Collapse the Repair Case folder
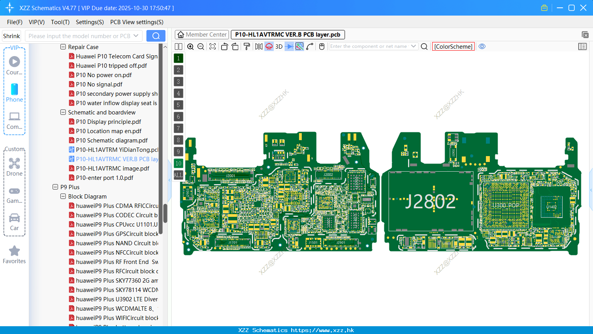 coord(63,47)
